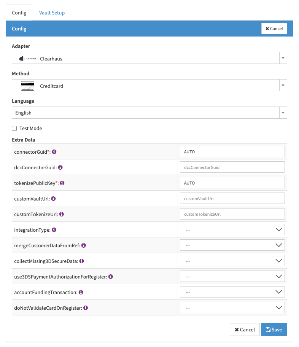
Task: Click the mergeCustomerDataFromRef info icon
Action: [x=84, y=245]
